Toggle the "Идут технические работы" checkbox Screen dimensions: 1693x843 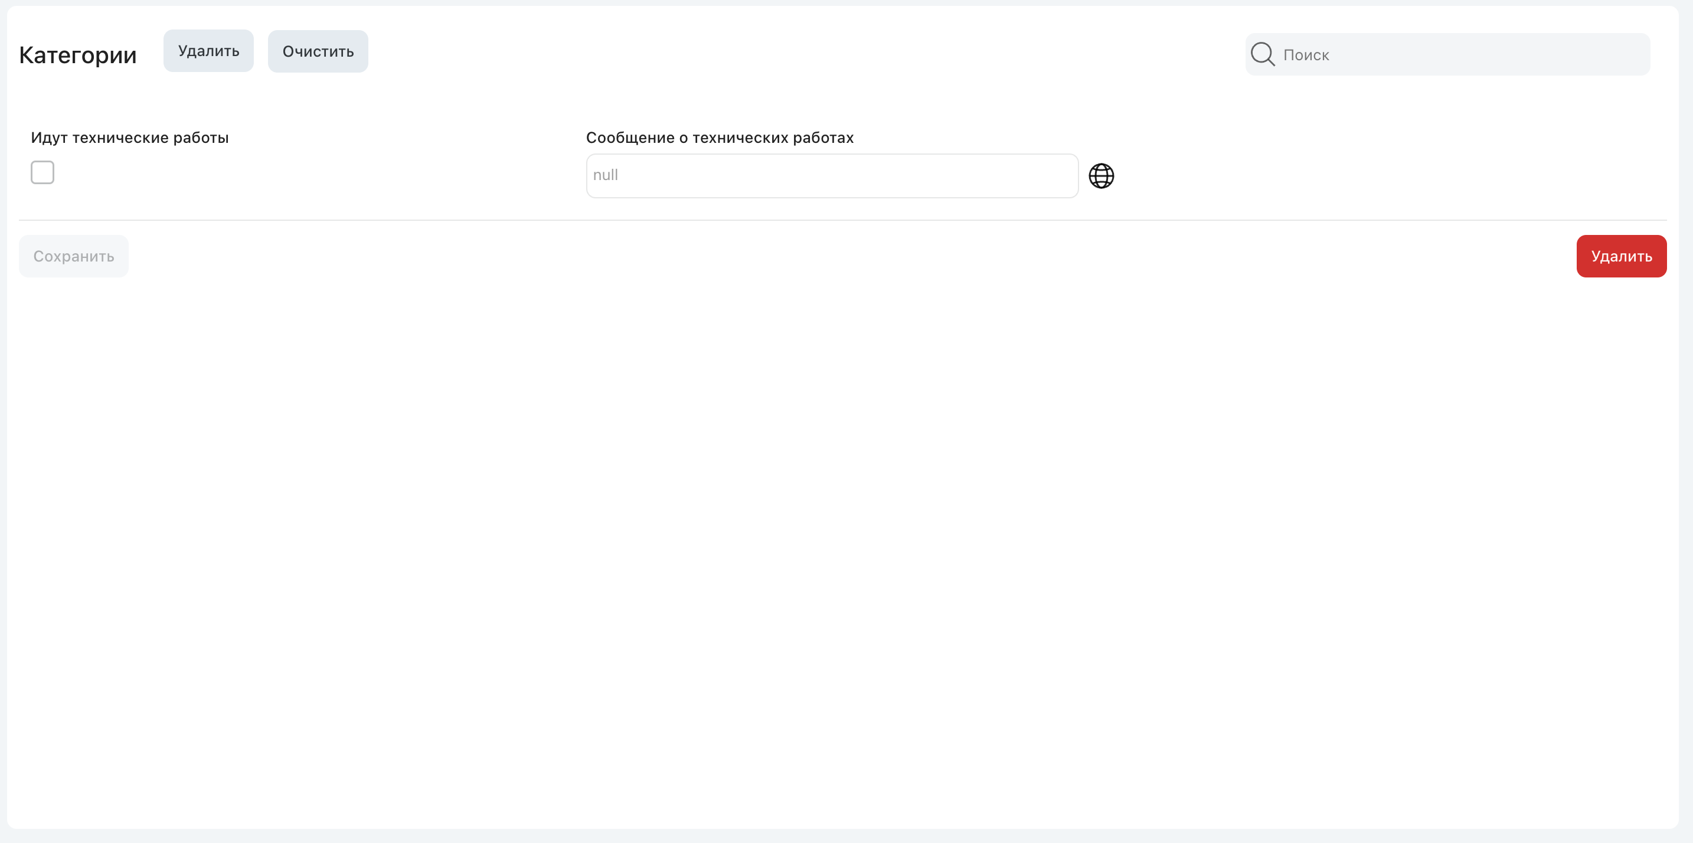(43, 172)
